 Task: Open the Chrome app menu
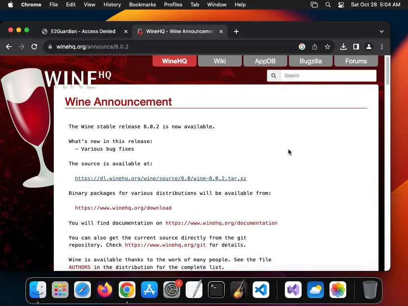31,5
